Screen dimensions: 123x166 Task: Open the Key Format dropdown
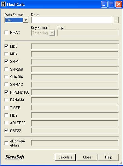point(52,33)
